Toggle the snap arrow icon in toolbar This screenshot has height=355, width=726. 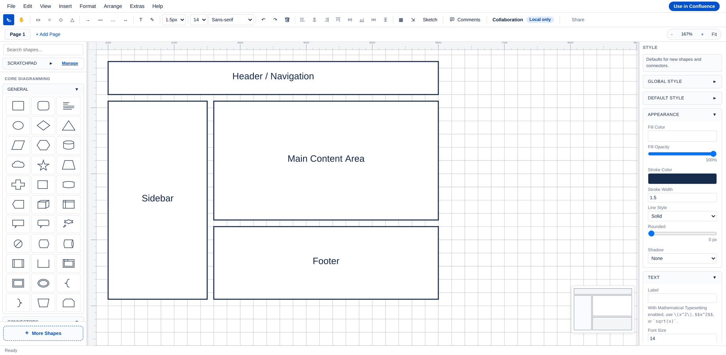413,20
